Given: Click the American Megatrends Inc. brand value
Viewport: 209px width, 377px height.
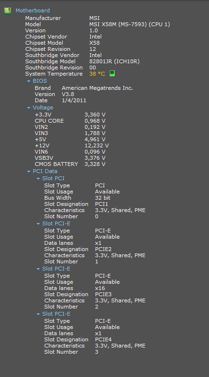Looking at the screenshot, I should tap(97, 88).
